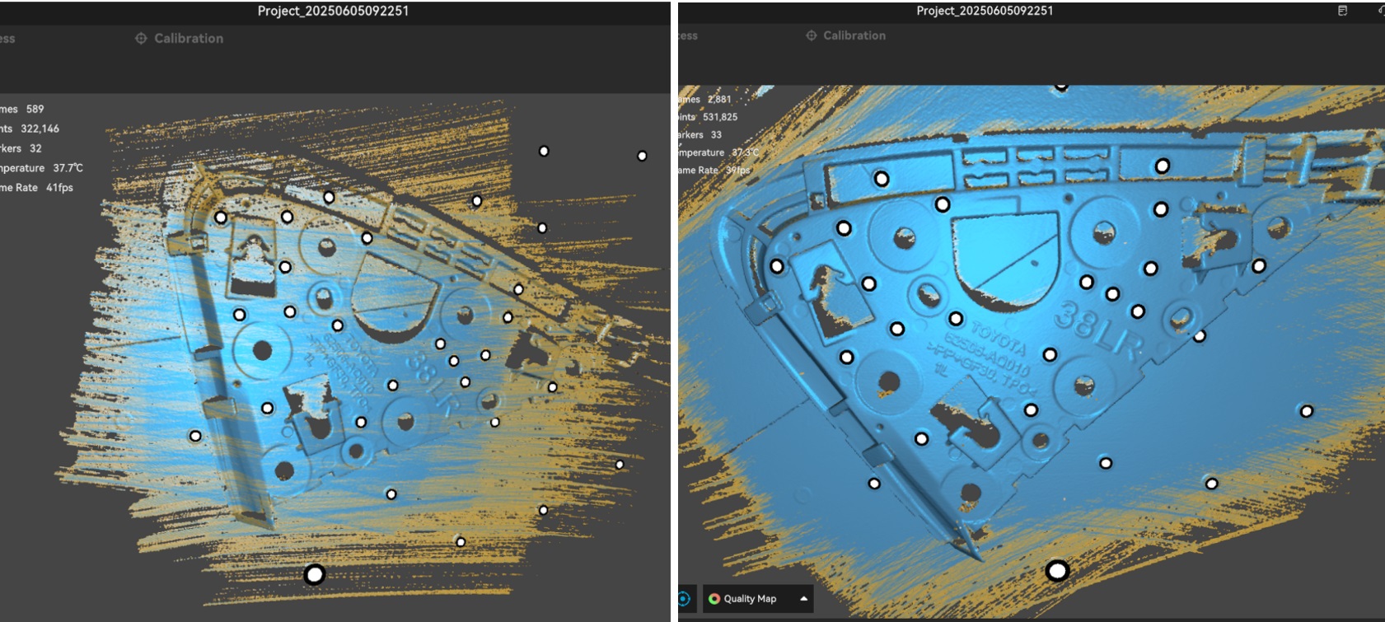Select the project title in right window

[985, 11]
